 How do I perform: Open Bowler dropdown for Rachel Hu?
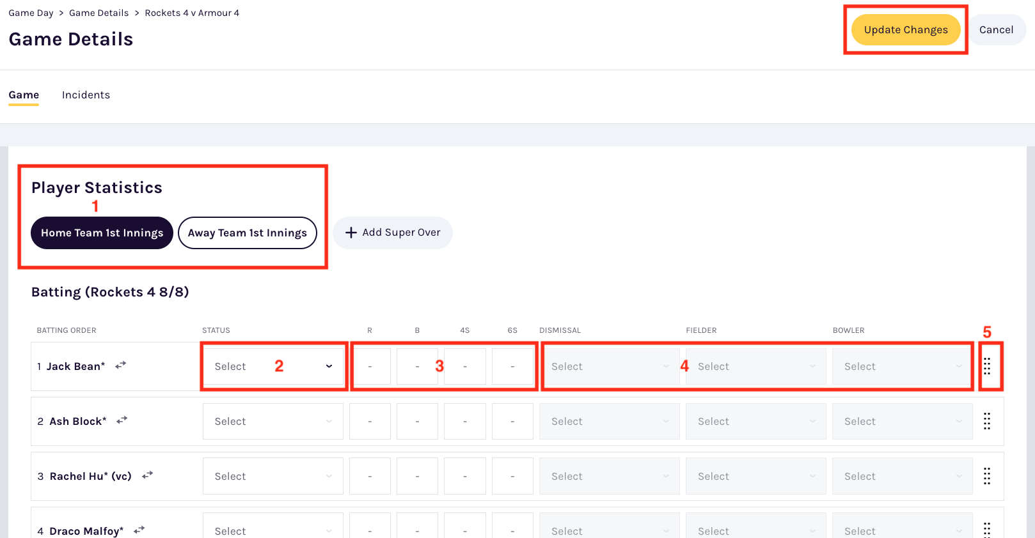902,477
